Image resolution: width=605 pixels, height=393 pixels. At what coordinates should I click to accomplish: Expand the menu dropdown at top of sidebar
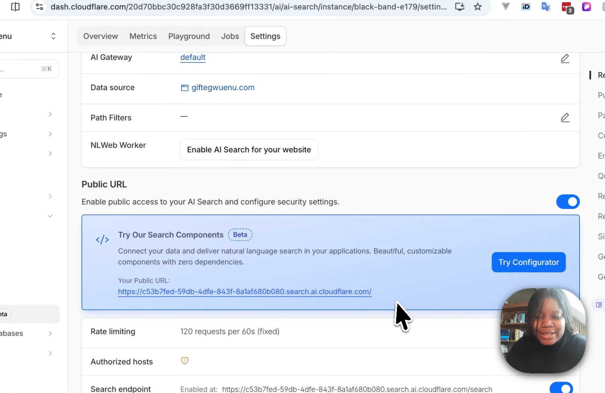click(53, 36)
